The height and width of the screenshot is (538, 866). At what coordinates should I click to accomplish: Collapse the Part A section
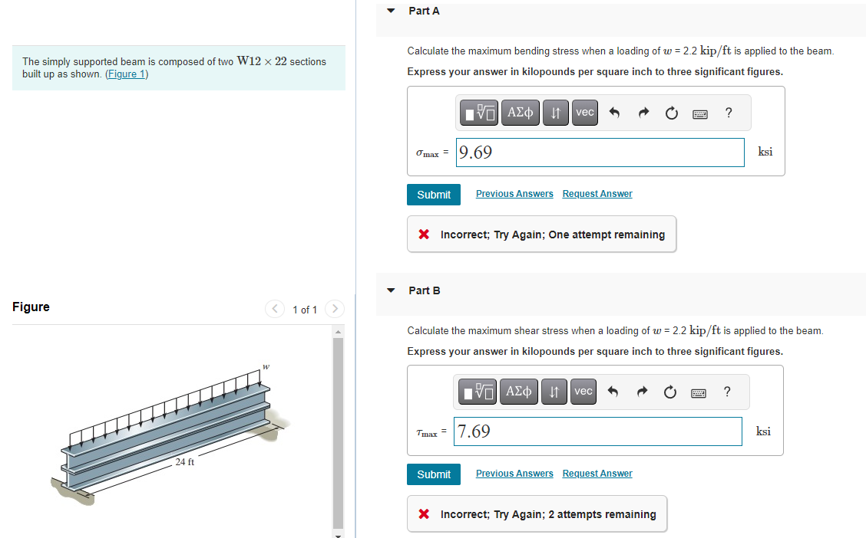pos(391,11)
